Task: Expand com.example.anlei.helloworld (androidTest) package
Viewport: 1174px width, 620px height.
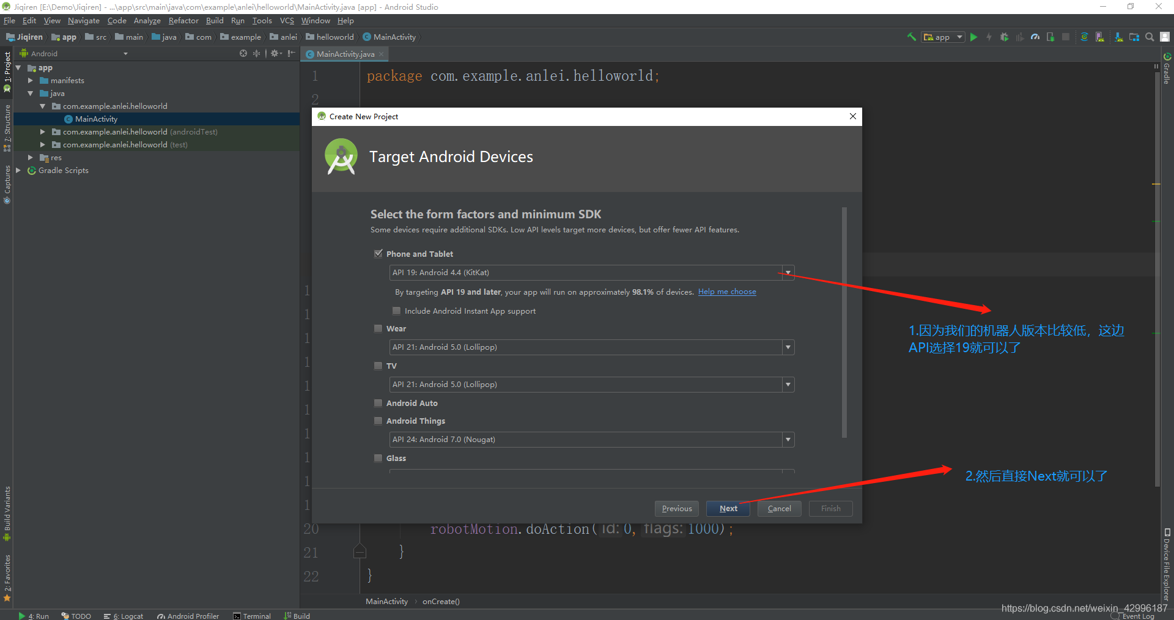Action: tap(42, 131)
